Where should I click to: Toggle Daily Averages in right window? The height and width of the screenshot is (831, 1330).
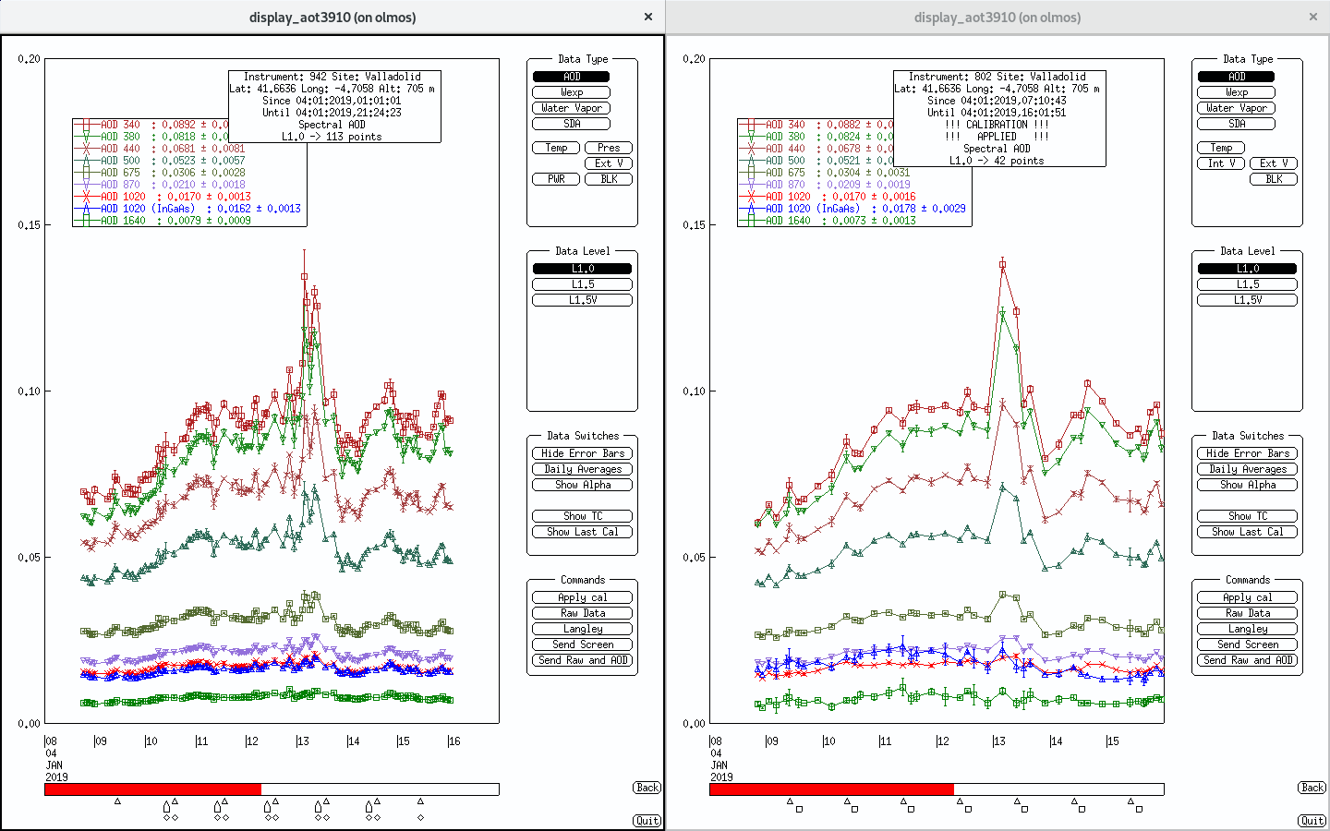[x=1247, y=469]
